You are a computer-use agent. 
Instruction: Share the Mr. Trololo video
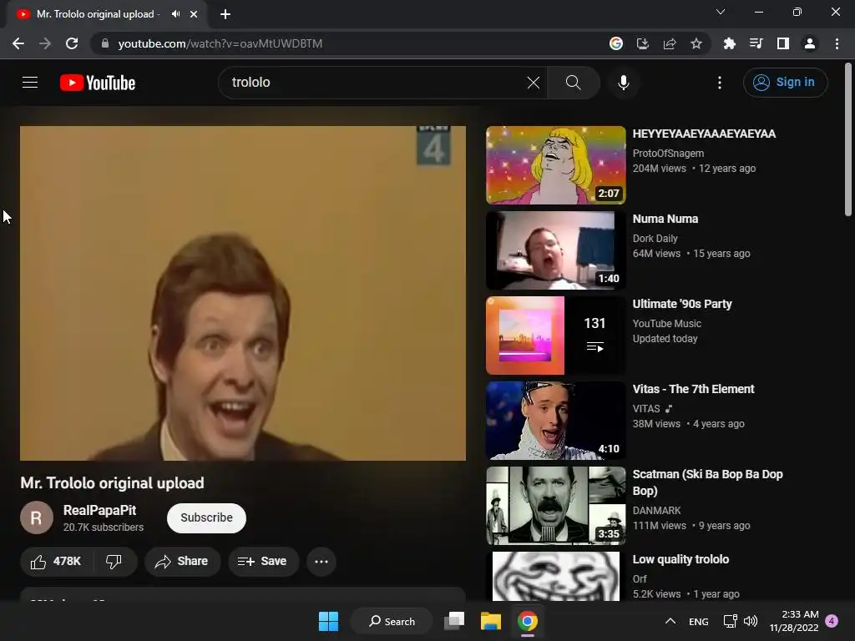pyautogui.click(x=182, y=562)
